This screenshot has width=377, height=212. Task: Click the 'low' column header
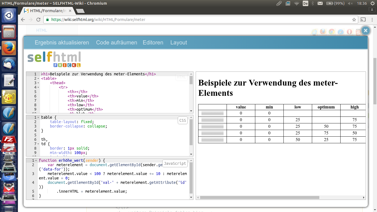298,107
